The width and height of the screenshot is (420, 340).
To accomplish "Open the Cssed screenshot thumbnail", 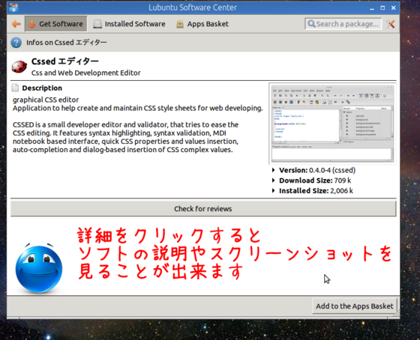I will click(332, 124).
